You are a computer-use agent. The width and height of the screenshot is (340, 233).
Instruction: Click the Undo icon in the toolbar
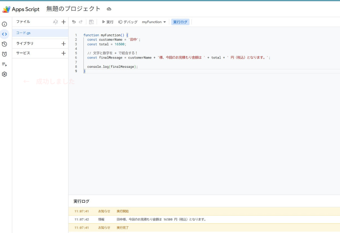click(74, 22)
